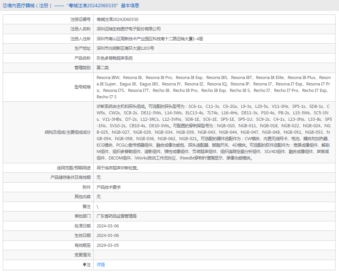
Task: Select the expiry date 2029-03-05
Action: pyautogui.click(x=108, y=245)
